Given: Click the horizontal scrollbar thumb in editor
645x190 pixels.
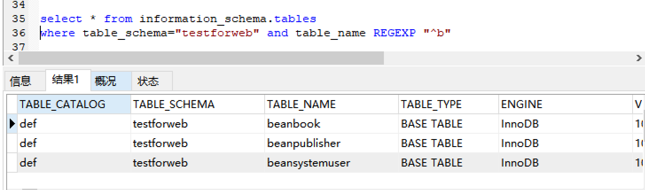Looking at the screenshot, I should (201, 58).
